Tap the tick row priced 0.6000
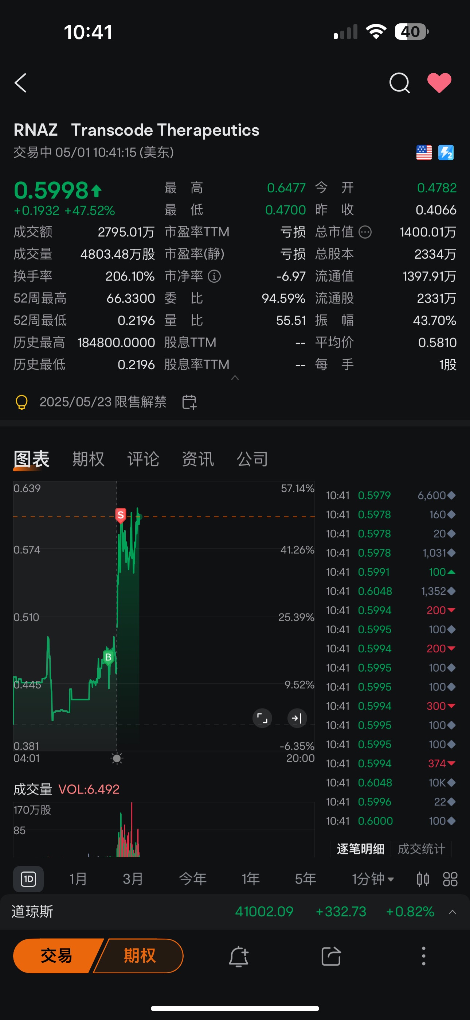 point(391,821)
